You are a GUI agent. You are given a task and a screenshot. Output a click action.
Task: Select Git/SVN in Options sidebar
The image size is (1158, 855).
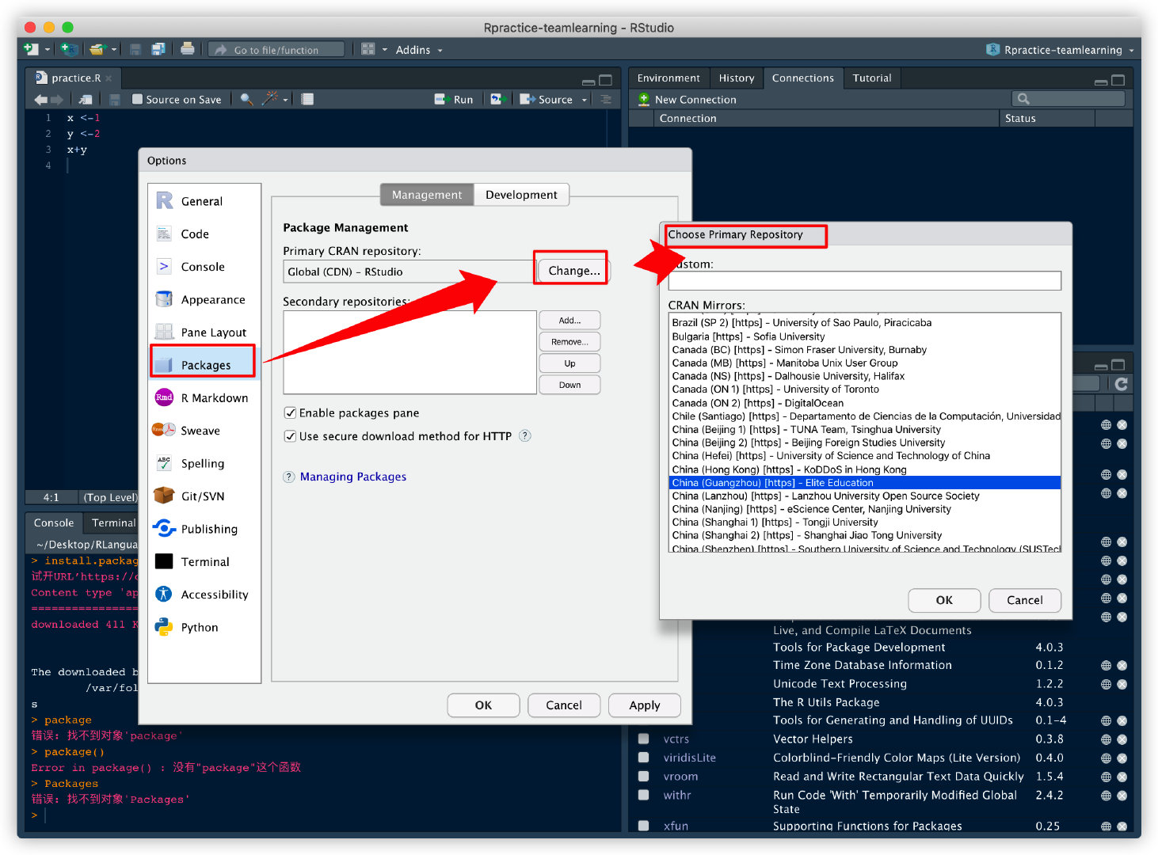tap(204, 496)
